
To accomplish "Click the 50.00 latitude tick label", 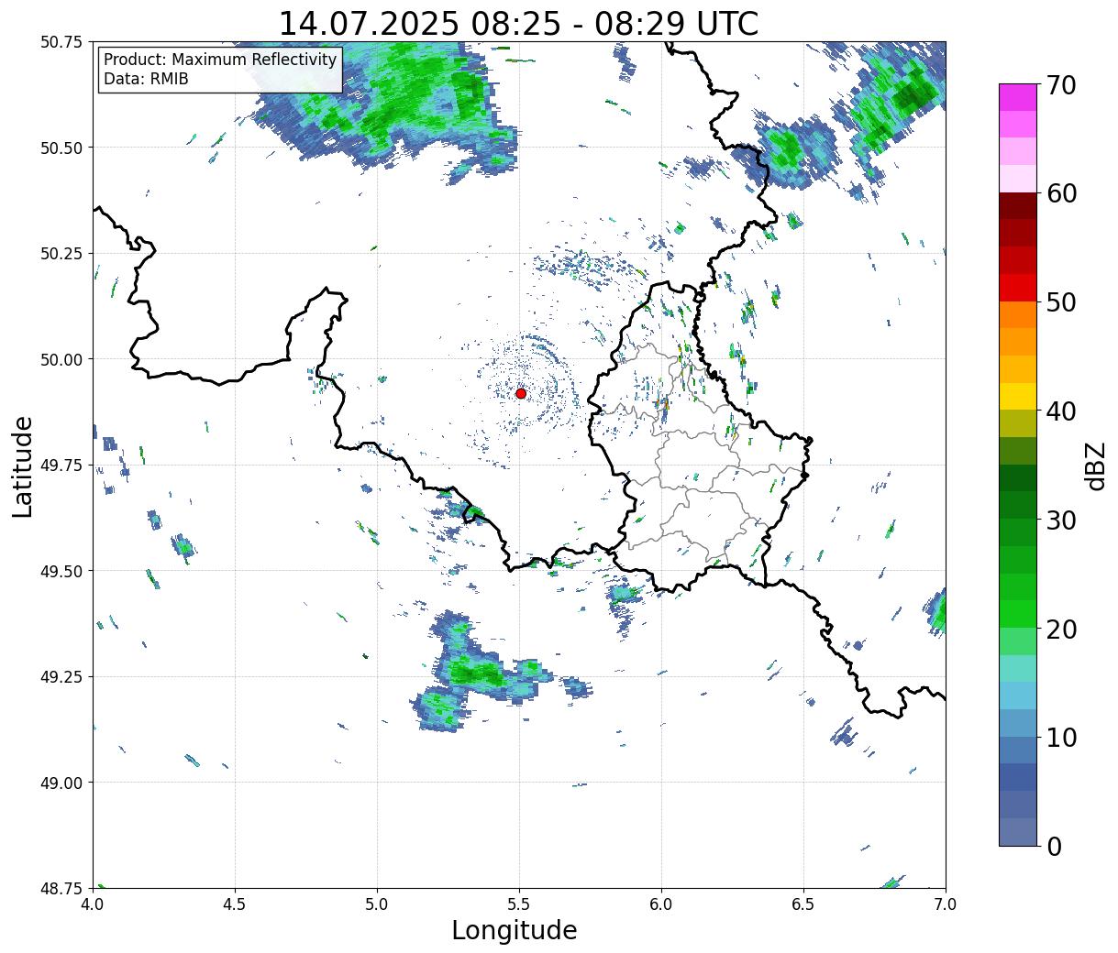I will coord(61,359).
